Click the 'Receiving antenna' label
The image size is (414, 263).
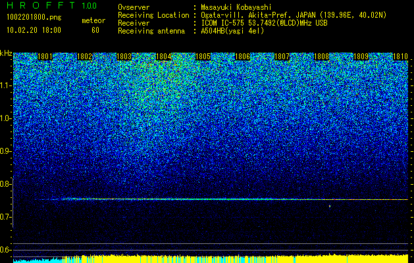[151, 31]
